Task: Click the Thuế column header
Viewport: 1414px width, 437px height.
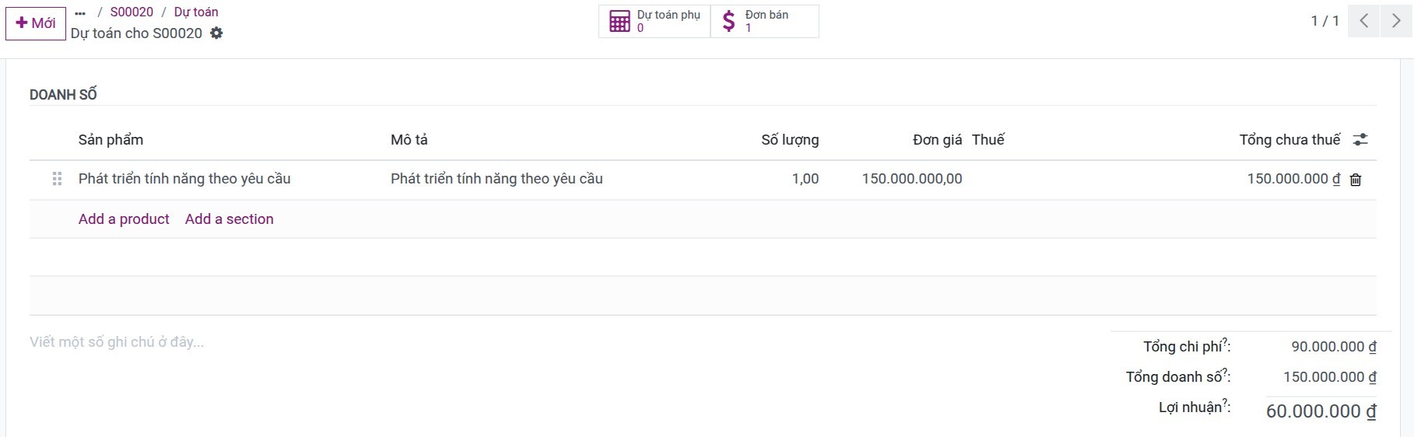Action: (988, 140)
